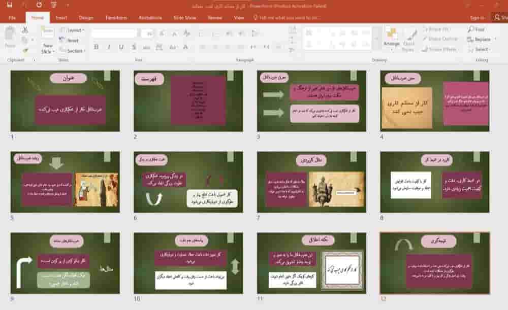This screenshot has height=310, width=508.
Task: Select slide 2 thumbnail
Action: coord(188,101)
